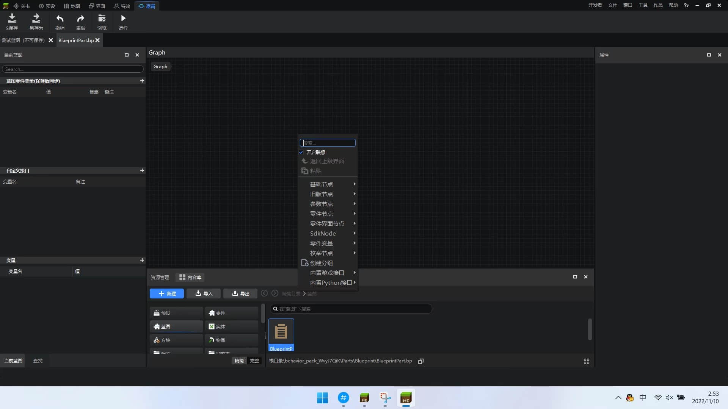The height and width of the screenshot is (409, 728).
Task: Expand the 零件节点 submenu
Action: pyautogui.click(x=328, y=214)
